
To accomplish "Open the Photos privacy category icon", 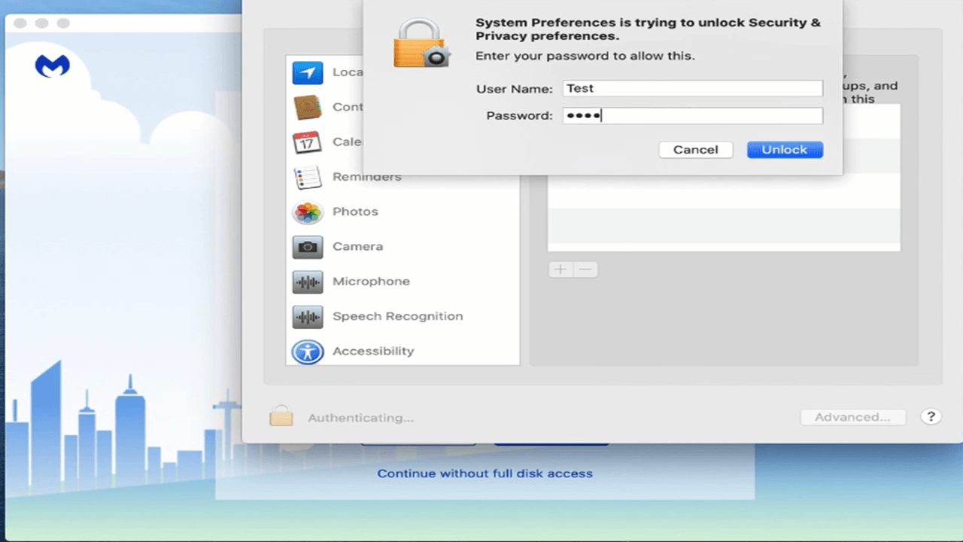I will pos(308,212).
